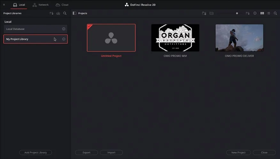This screenshot has width=280, height=159.
Task: Select the Local Database library
Action: coord(35,29)
